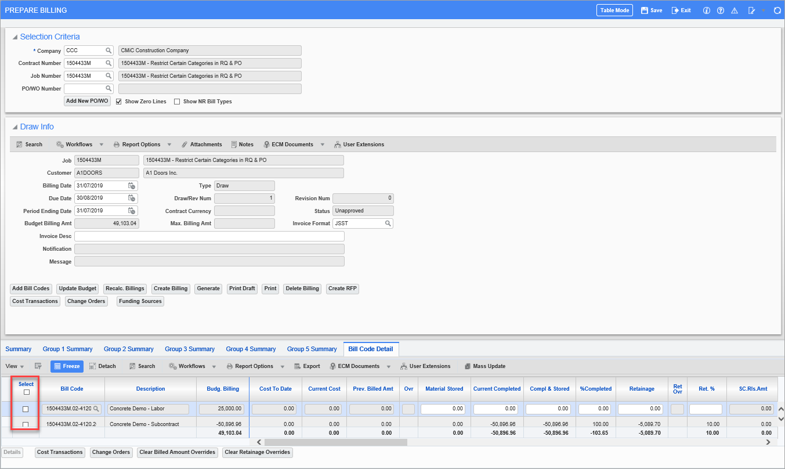Open the View dropdown menu
Screen dimensions: 785x469
click(15, 366)
